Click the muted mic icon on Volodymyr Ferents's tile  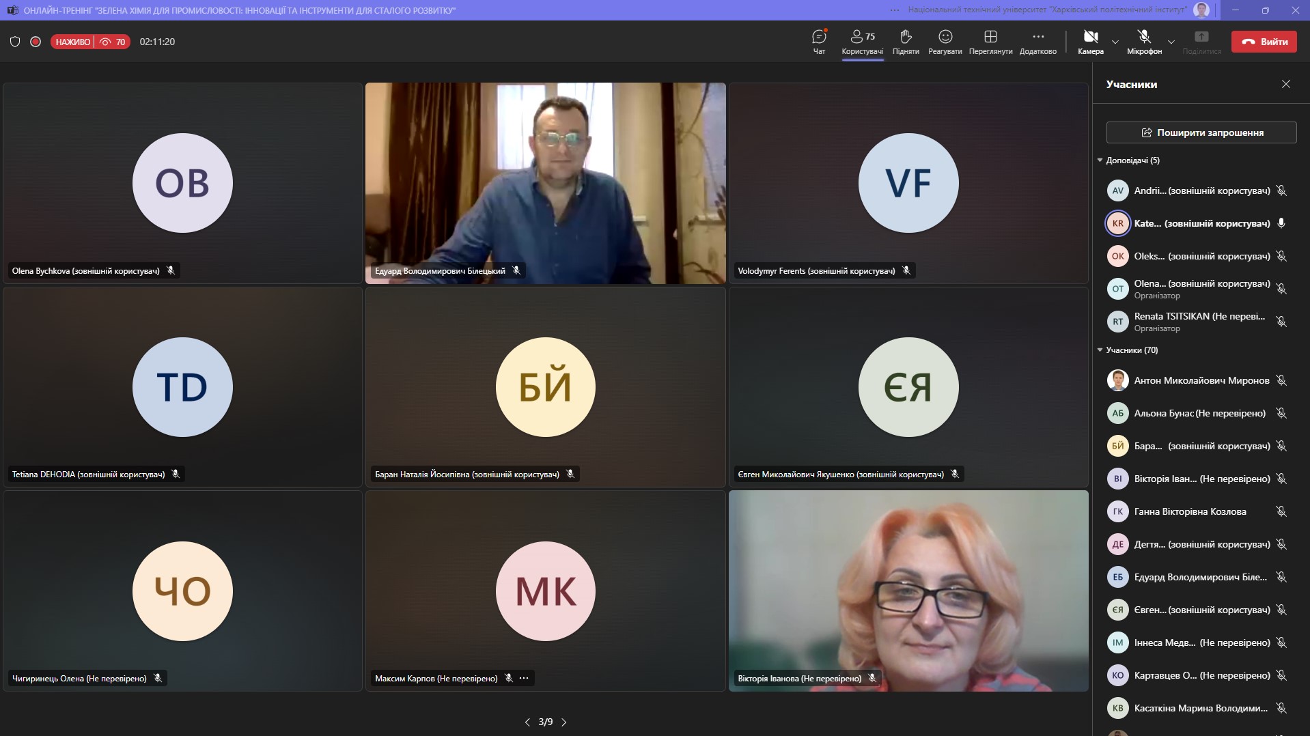(x=906, y=270)
